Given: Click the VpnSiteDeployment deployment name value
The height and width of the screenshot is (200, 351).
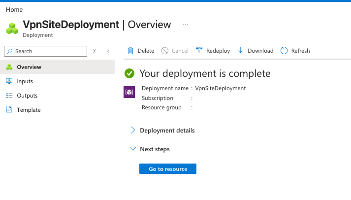Looking at the screenshot, I should (220, 88).
